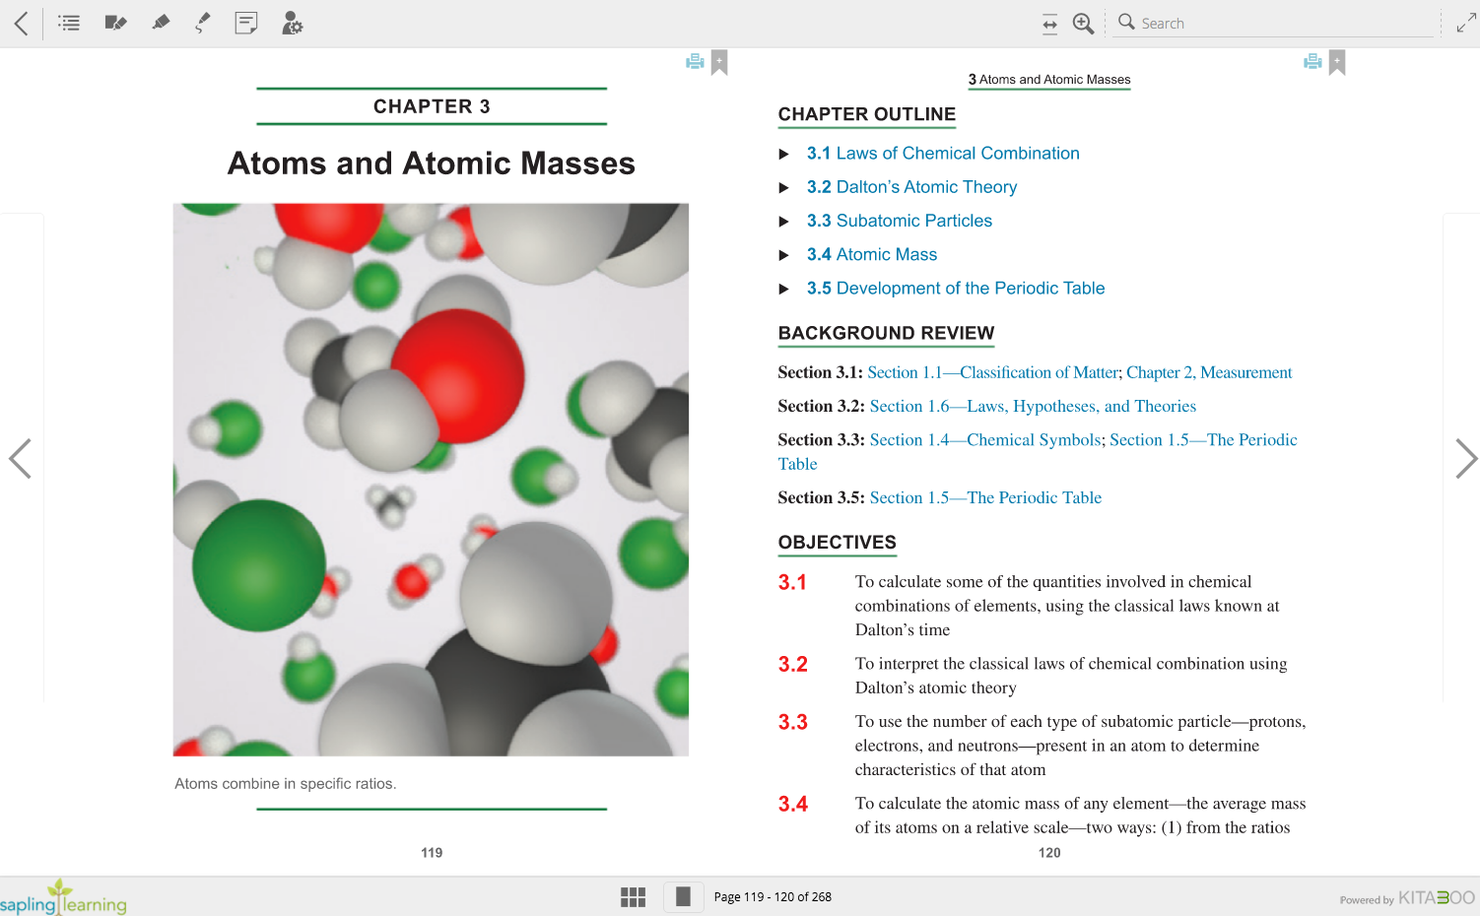Click the 'Atoms and Atomic Masses' title
1480x916 pixels.
click(432, 163)
